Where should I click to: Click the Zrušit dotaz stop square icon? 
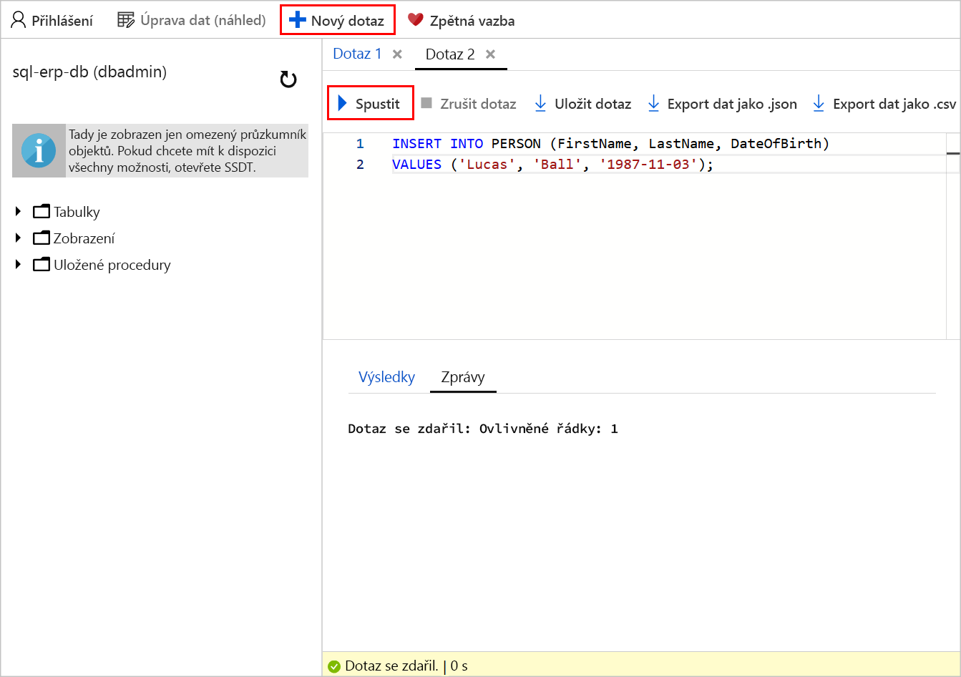coord(426,103)
